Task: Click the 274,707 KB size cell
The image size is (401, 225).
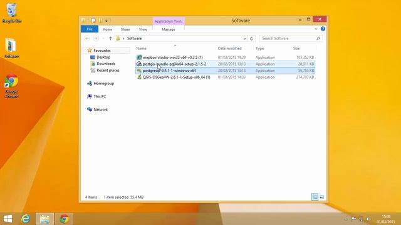Action: coord(305,77)
